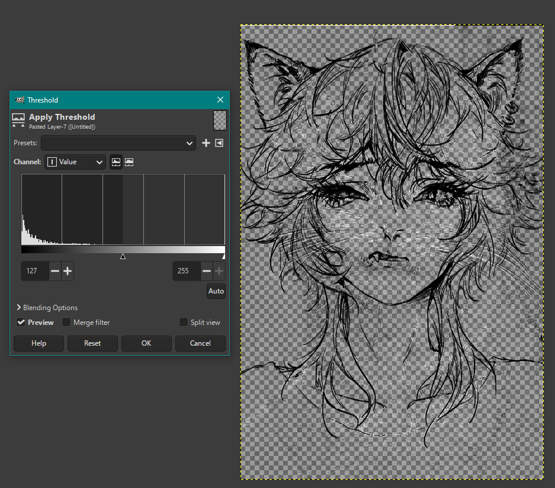Click the GIMP Wilber icon in title bar
Screen dimensions: 555x488
(20, 100)
